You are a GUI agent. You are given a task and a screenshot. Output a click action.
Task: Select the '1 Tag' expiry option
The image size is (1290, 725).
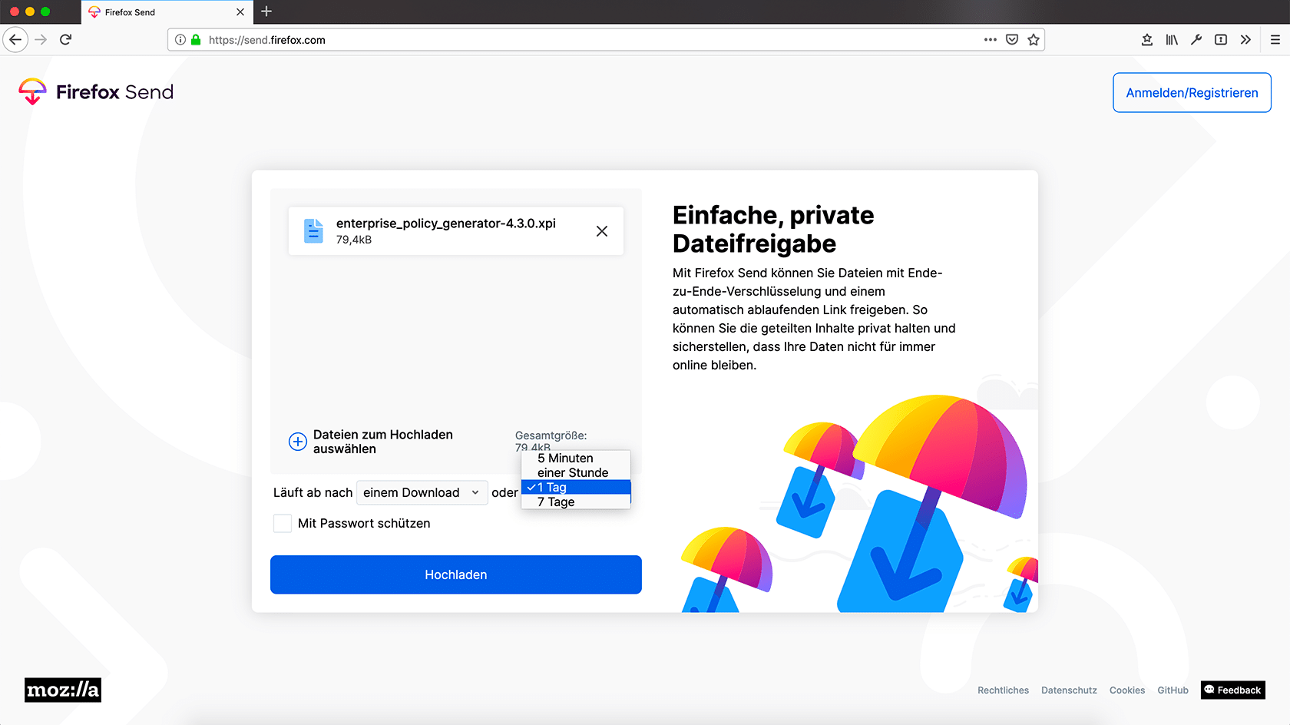click(576, 487)
